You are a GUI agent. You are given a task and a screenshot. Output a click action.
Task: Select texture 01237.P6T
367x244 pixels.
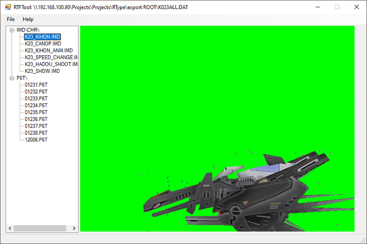click(36, 126)
